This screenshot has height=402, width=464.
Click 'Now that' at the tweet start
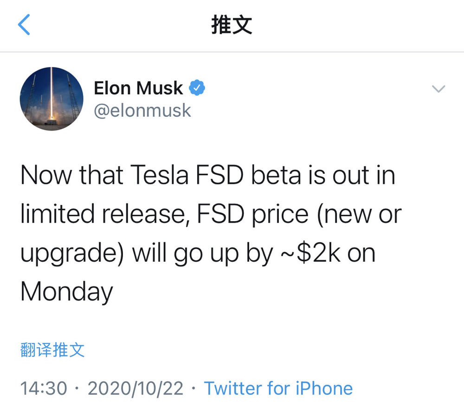[x=72, y=175]
